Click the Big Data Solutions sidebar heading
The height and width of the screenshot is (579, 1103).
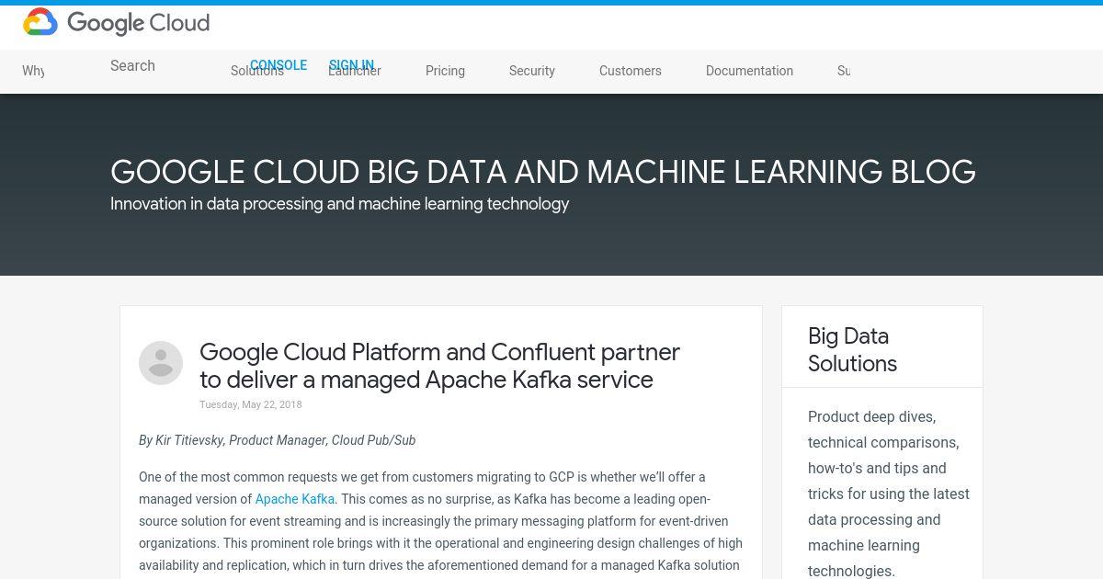pyautogui.click(x=852, y=349)
